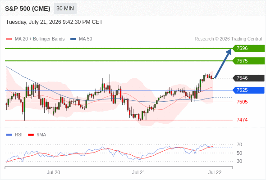Click the red 7505 support label
The width and height of the screenshot is (266, 180).
(242, 102)
